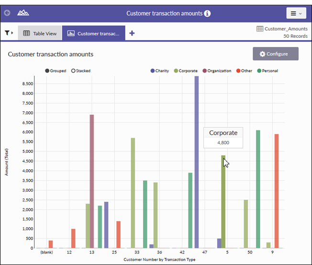This screenshot has width=312, height=265.
Task: Expand the filter panel arrow
Action: click(12, 33)
